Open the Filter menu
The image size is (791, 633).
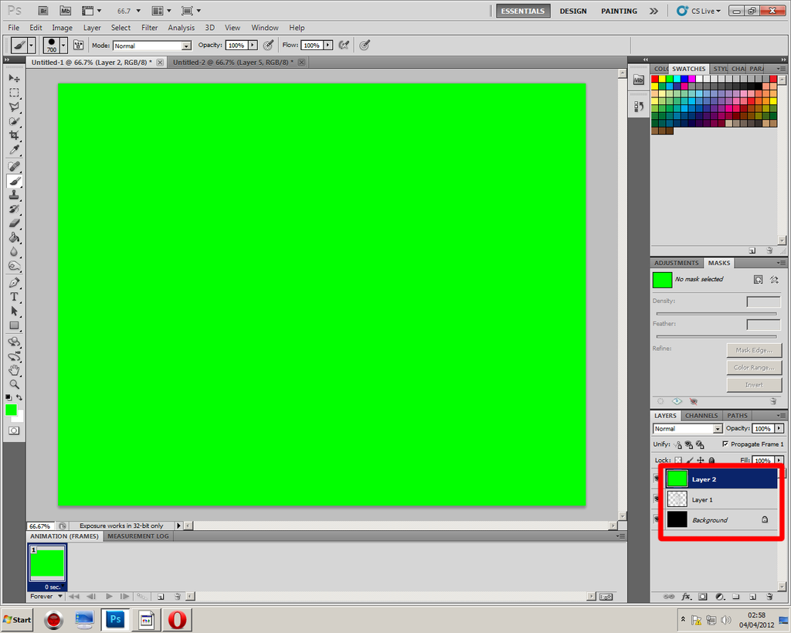pos(149,28)
